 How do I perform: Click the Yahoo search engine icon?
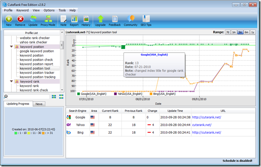[x=69, y=125]
